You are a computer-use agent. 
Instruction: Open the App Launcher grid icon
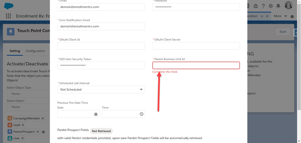(x=8, y=16)
